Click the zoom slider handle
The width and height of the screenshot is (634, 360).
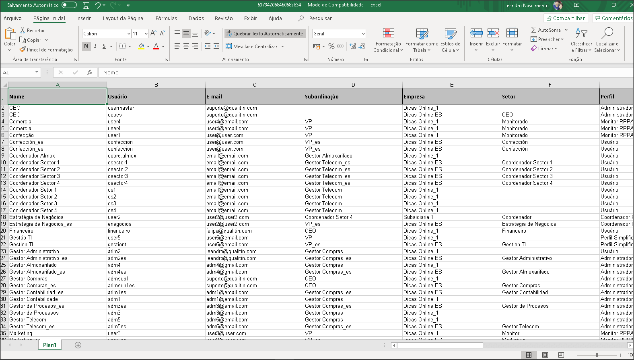(597, 355)
